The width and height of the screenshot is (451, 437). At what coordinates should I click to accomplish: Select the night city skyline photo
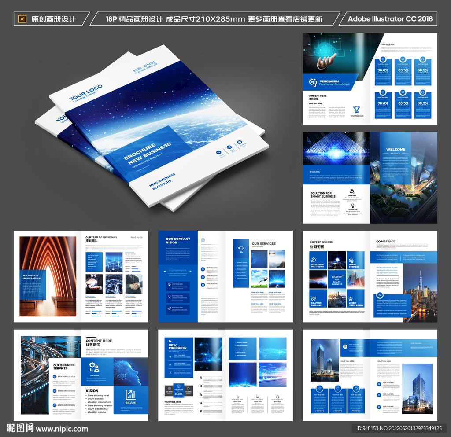coord(420,293)
